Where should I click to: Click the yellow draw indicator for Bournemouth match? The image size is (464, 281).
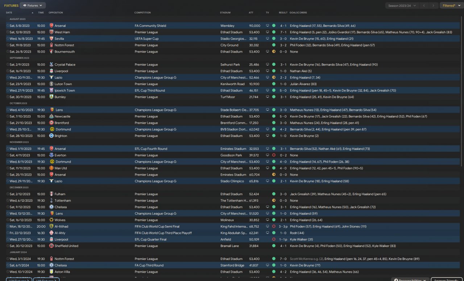[x=274, y=52]
